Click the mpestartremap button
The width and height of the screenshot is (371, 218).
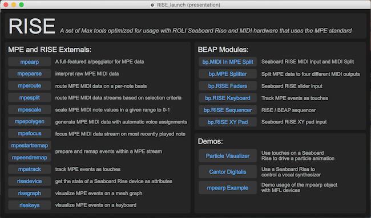(30, 146)
